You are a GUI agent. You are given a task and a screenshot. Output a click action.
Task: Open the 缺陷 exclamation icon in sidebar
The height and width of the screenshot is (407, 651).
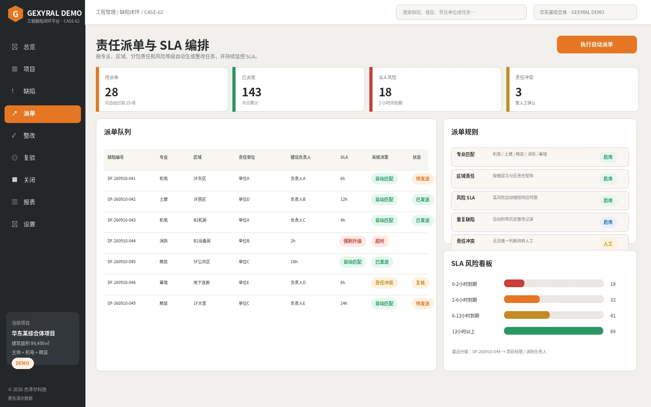(x=13, y=91)
